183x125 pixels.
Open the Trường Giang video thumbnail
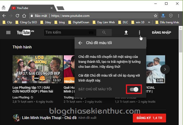click(x=69, y=69)
